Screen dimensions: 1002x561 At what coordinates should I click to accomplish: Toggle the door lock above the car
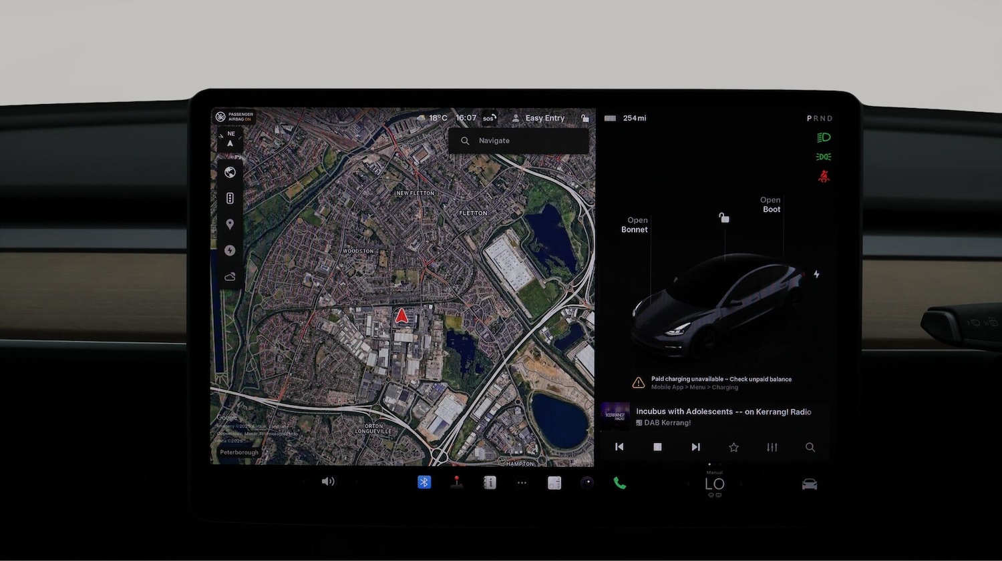click(724, 217)
